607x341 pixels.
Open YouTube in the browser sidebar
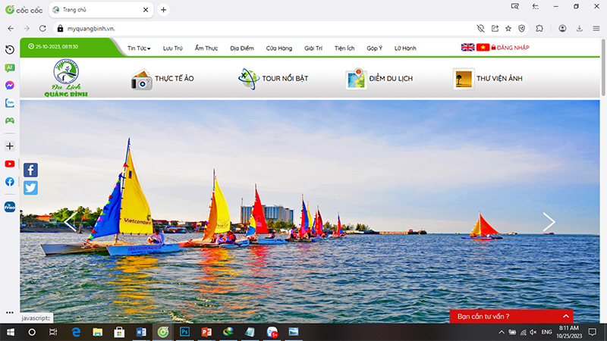click(x=10, y=164)
